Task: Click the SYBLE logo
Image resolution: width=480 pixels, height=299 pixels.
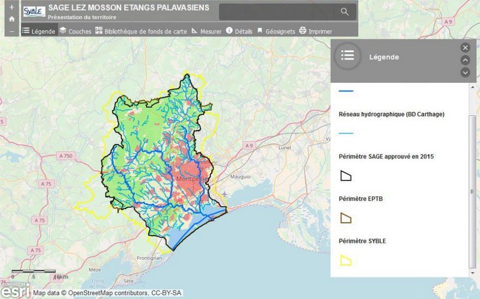Action: (x=34, y=11)
